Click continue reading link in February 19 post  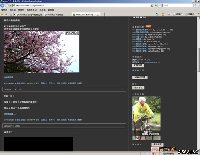pyautogui.click(x=10, y=114)
